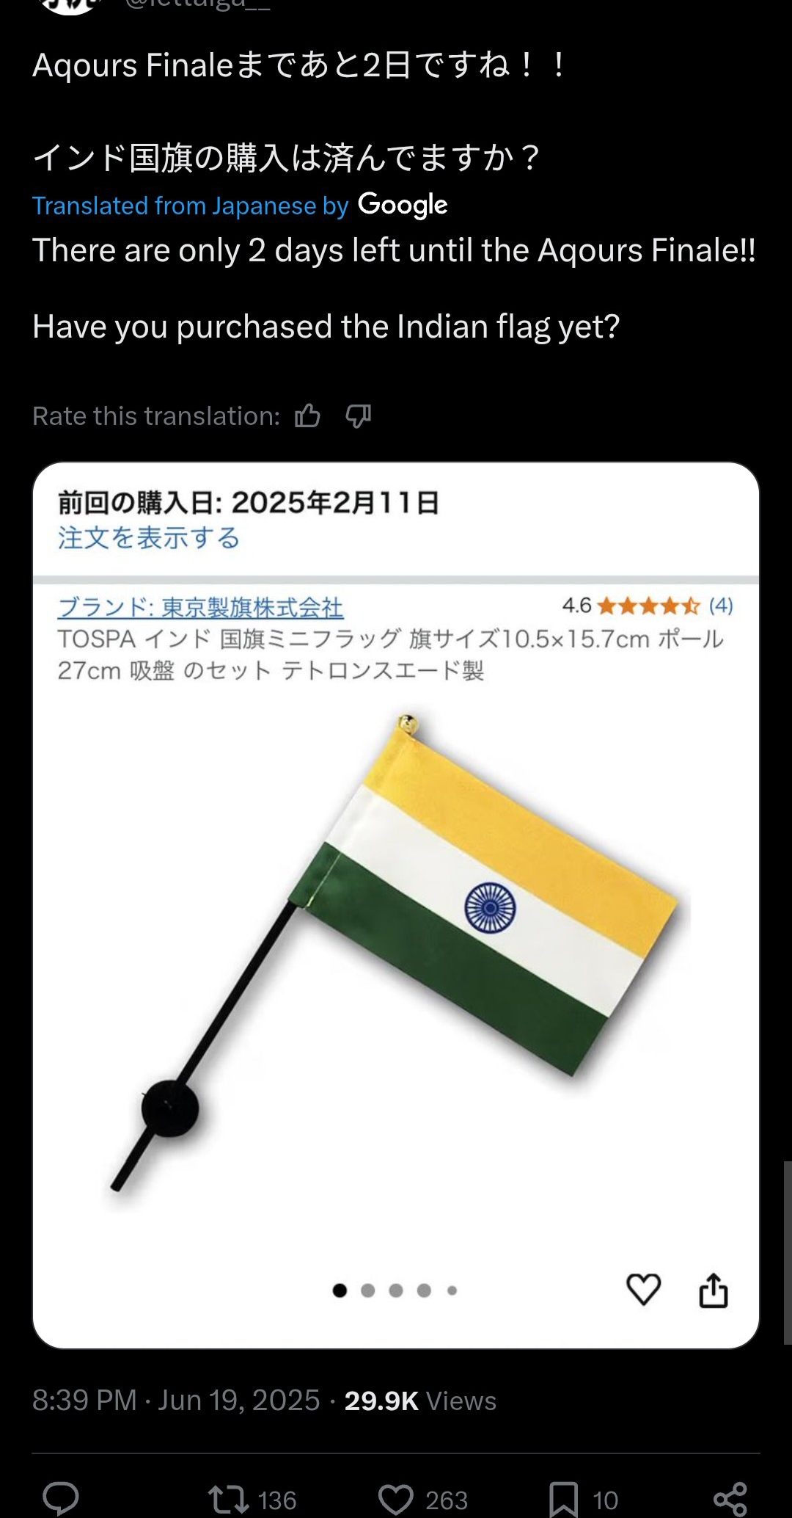The width and height of the screenshot is (792, 1518).
Task: Select the first carousel page dot
Action: point(340,1290)
